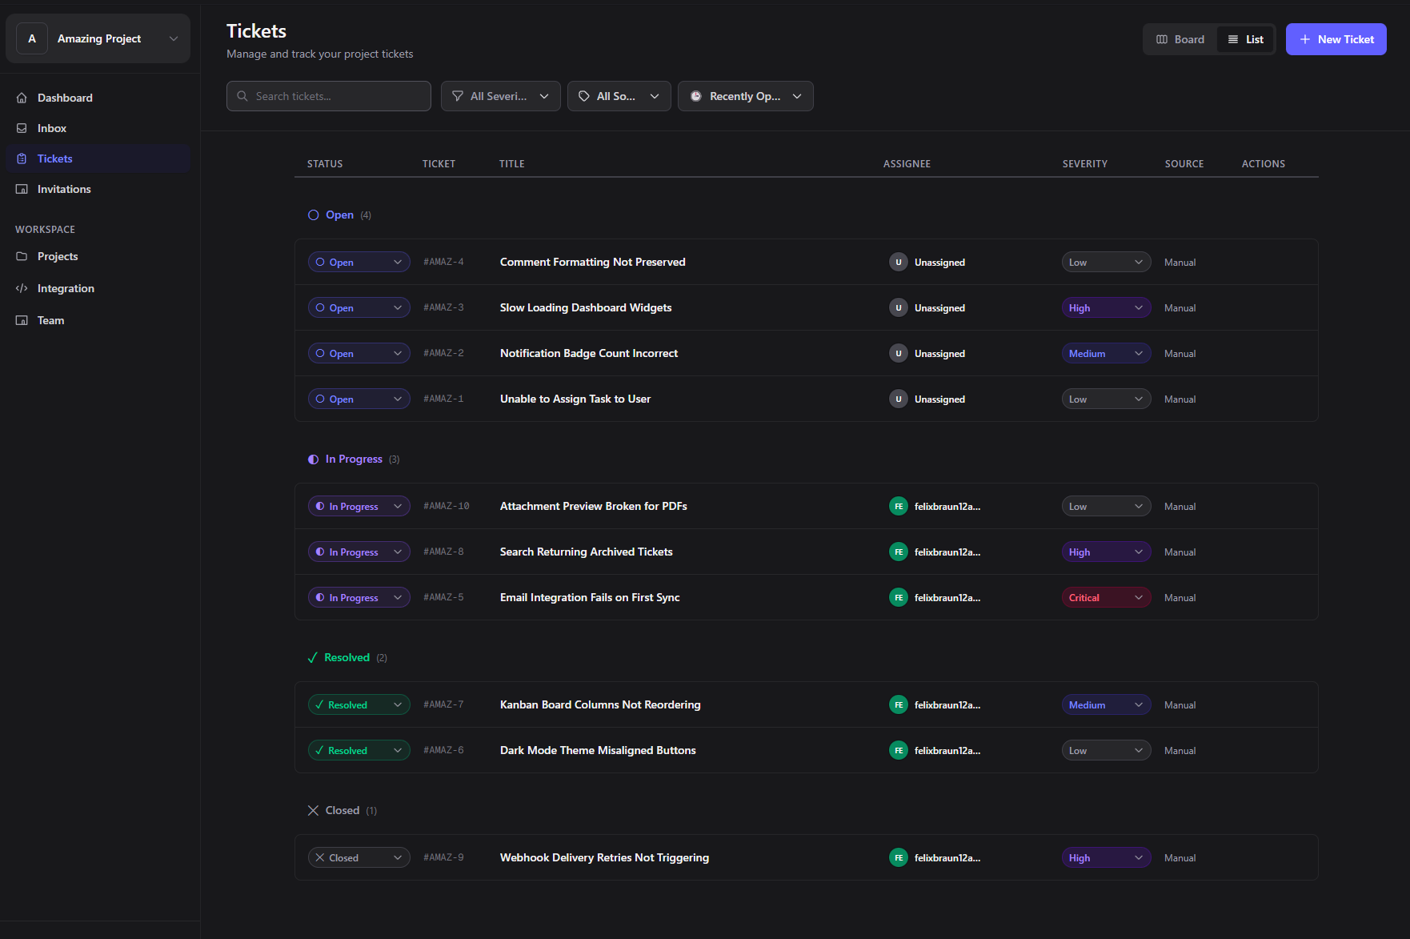The image size is (1410, 939).
Task: Click the Tickets icon in sidebar navigation
Action: click(x=22, y=158)
